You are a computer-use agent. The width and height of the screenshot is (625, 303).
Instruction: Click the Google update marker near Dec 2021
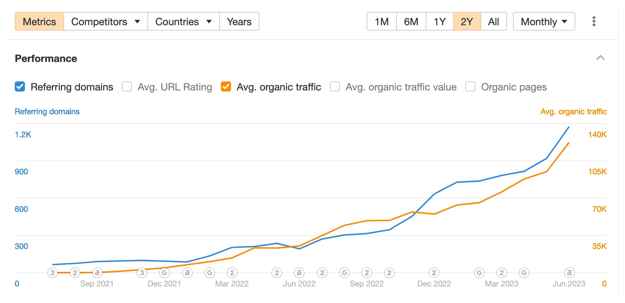click(x=164, y=273)
